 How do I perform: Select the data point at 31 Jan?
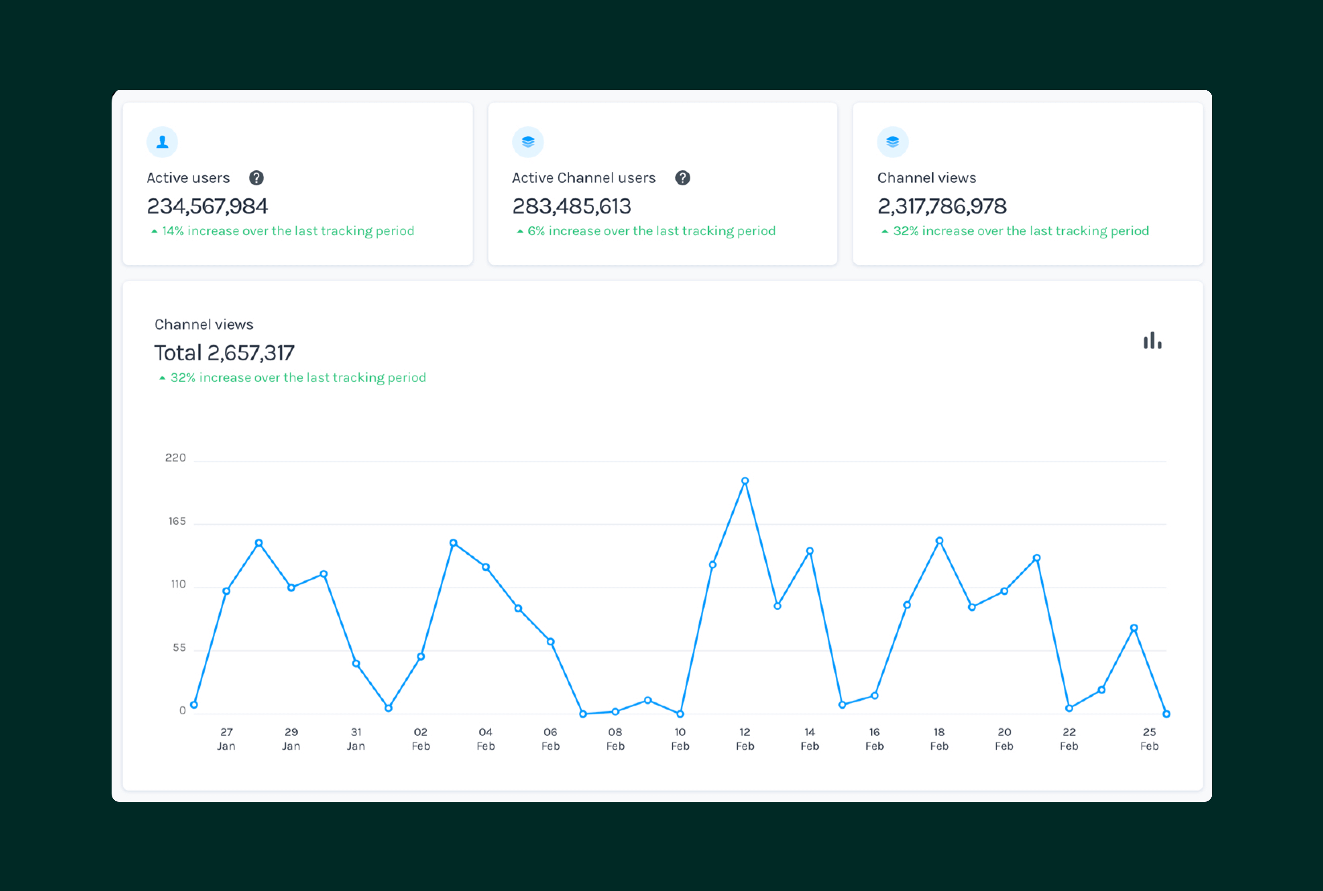(356, 663)
